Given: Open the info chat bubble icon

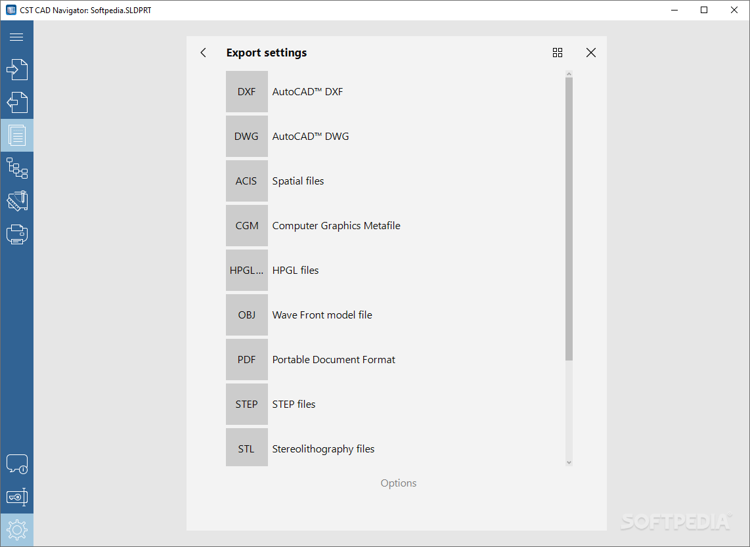Looking at the screenshot, I should [x=16, y=464].
